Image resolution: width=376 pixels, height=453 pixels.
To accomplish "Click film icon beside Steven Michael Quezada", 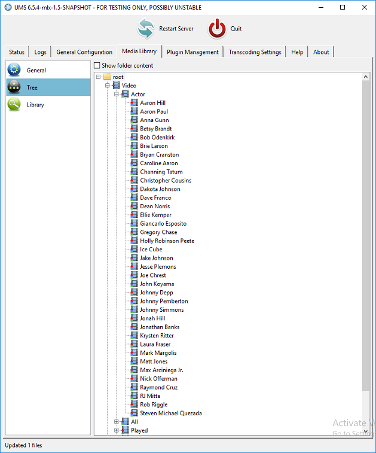I will tap(134, 413).
